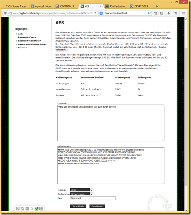191x215 pixels.
Task: Click the Key password field
Action: click(93, 198)
